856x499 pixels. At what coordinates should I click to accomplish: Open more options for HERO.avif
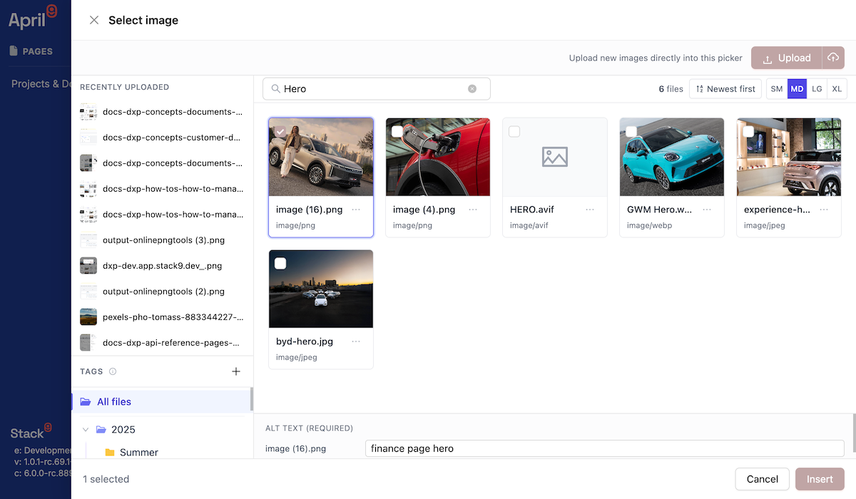tap(590, 210)
